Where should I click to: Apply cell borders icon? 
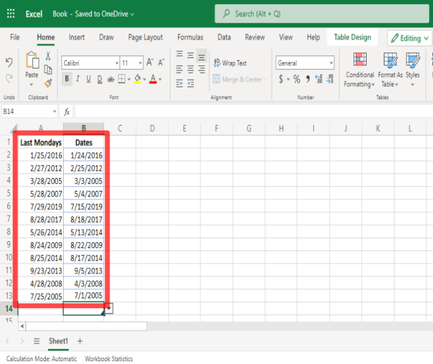[x=122, y=79]
